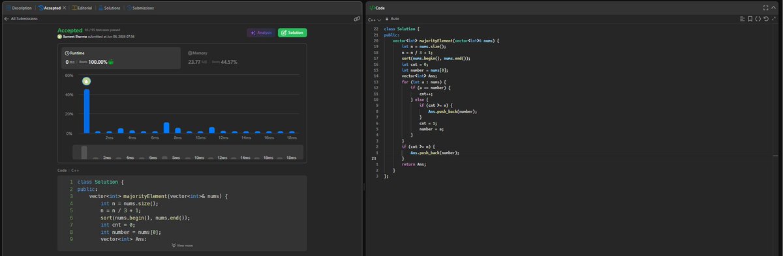Click 'class Solution {' in the editor
783x256 pixels.
[402, 30]
